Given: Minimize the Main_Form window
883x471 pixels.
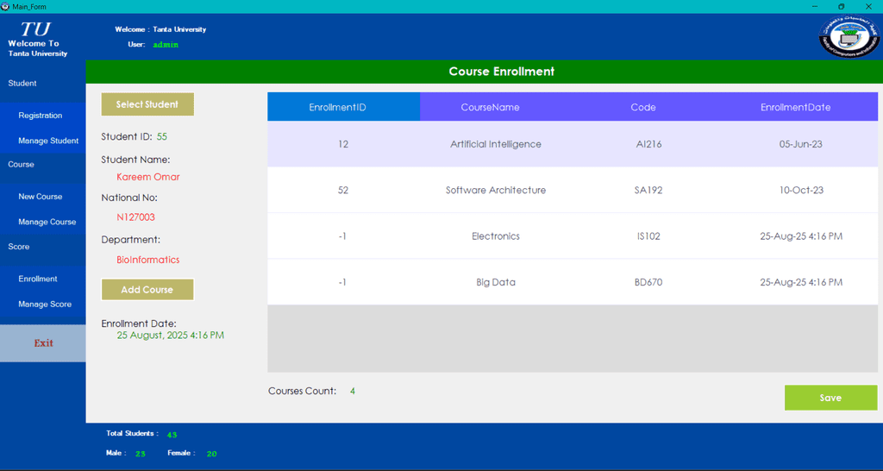Looking at the screenshot, I should click(x=815, y=6).
